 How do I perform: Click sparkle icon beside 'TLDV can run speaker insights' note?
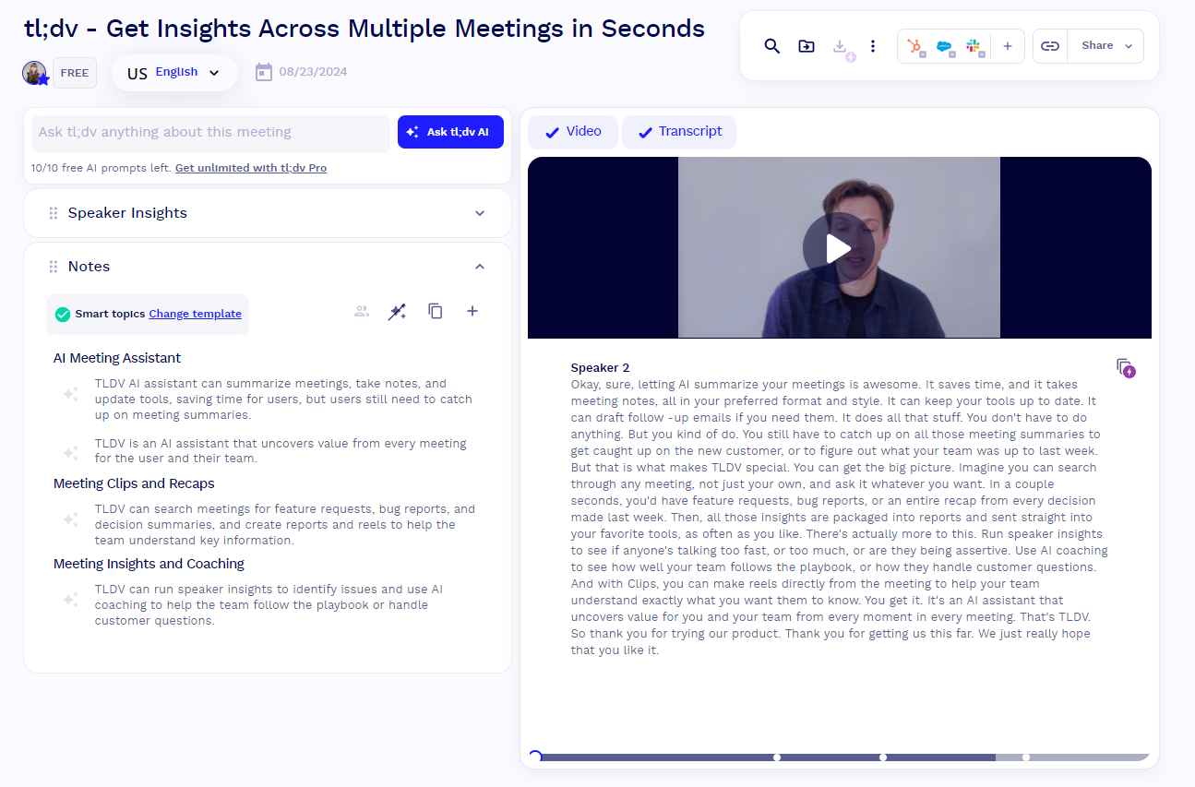[70, 600]
